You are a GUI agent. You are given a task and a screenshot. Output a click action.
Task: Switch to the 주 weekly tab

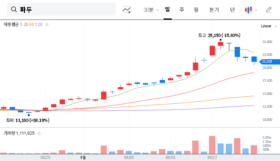pyautogui.click(x=181, y=10)
